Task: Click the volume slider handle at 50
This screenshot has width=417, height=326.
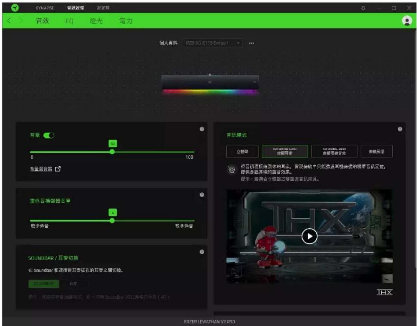Action: [112, 152]
